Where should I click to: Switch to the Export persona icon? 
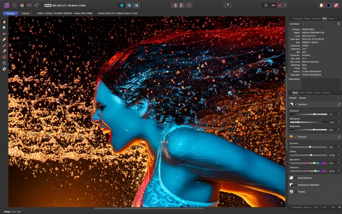36,5
